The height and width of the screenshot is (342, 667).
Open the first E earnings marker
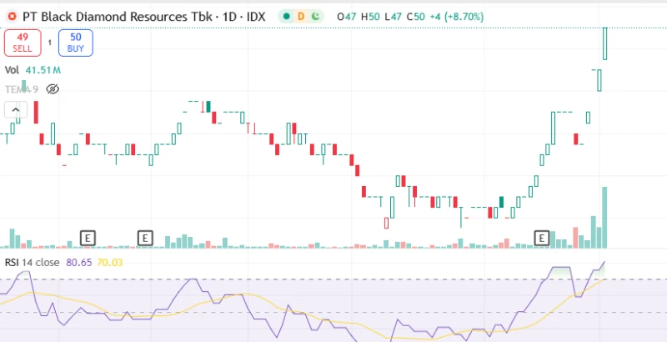coord(88,239)
